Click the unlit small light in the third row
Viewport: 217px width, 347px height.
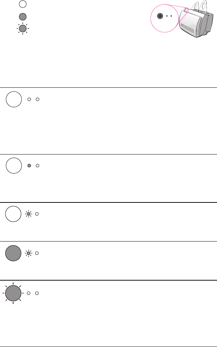click(x=37, y=214)
